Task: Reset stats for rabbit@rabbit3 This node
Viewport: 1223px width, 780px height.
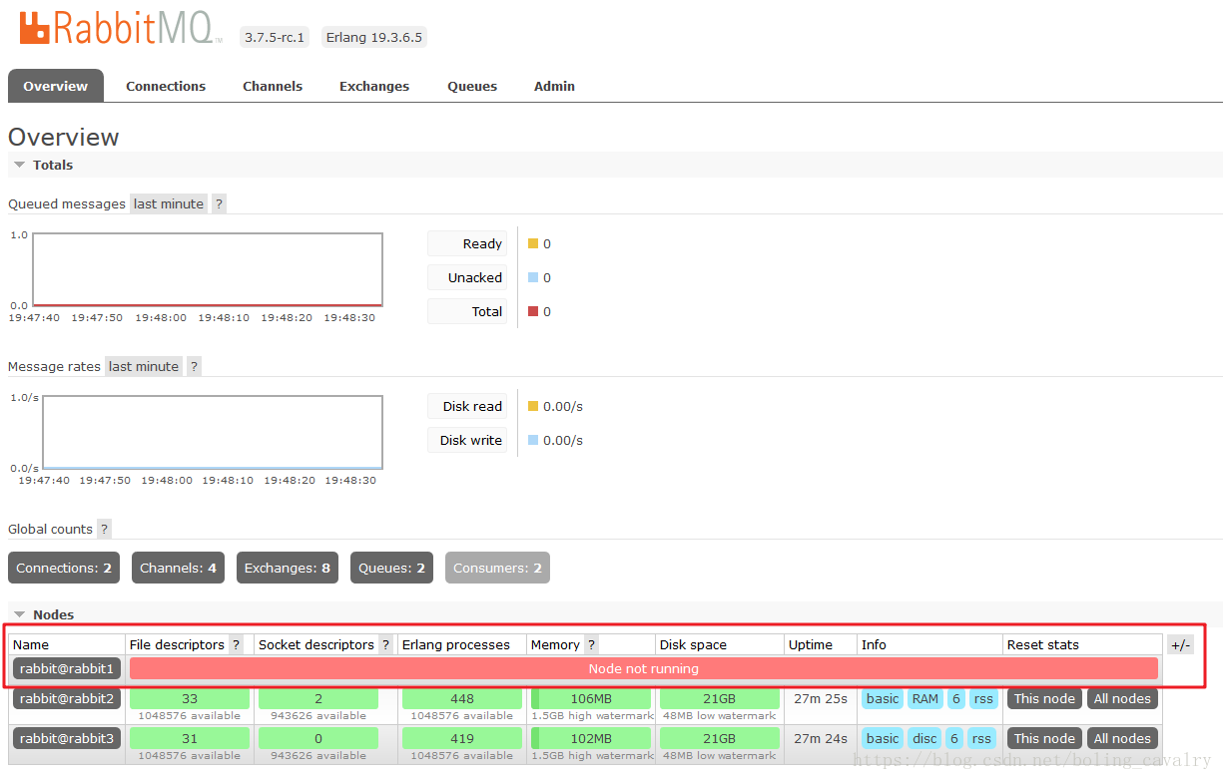Action: tap(1044, 738)
